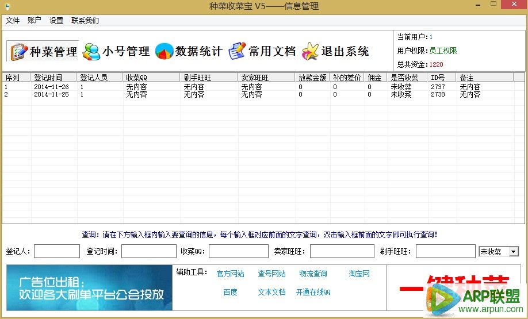Sort by 卖家旺旺 column header
The image size is (528, 319).
pyautogui.click(x=267, y=78)
